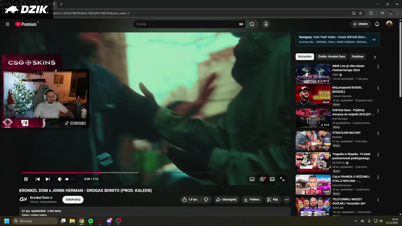Viewport: 402px width, 226px height.
Task: Open options menu for W&W Live video
Action: 378,67
